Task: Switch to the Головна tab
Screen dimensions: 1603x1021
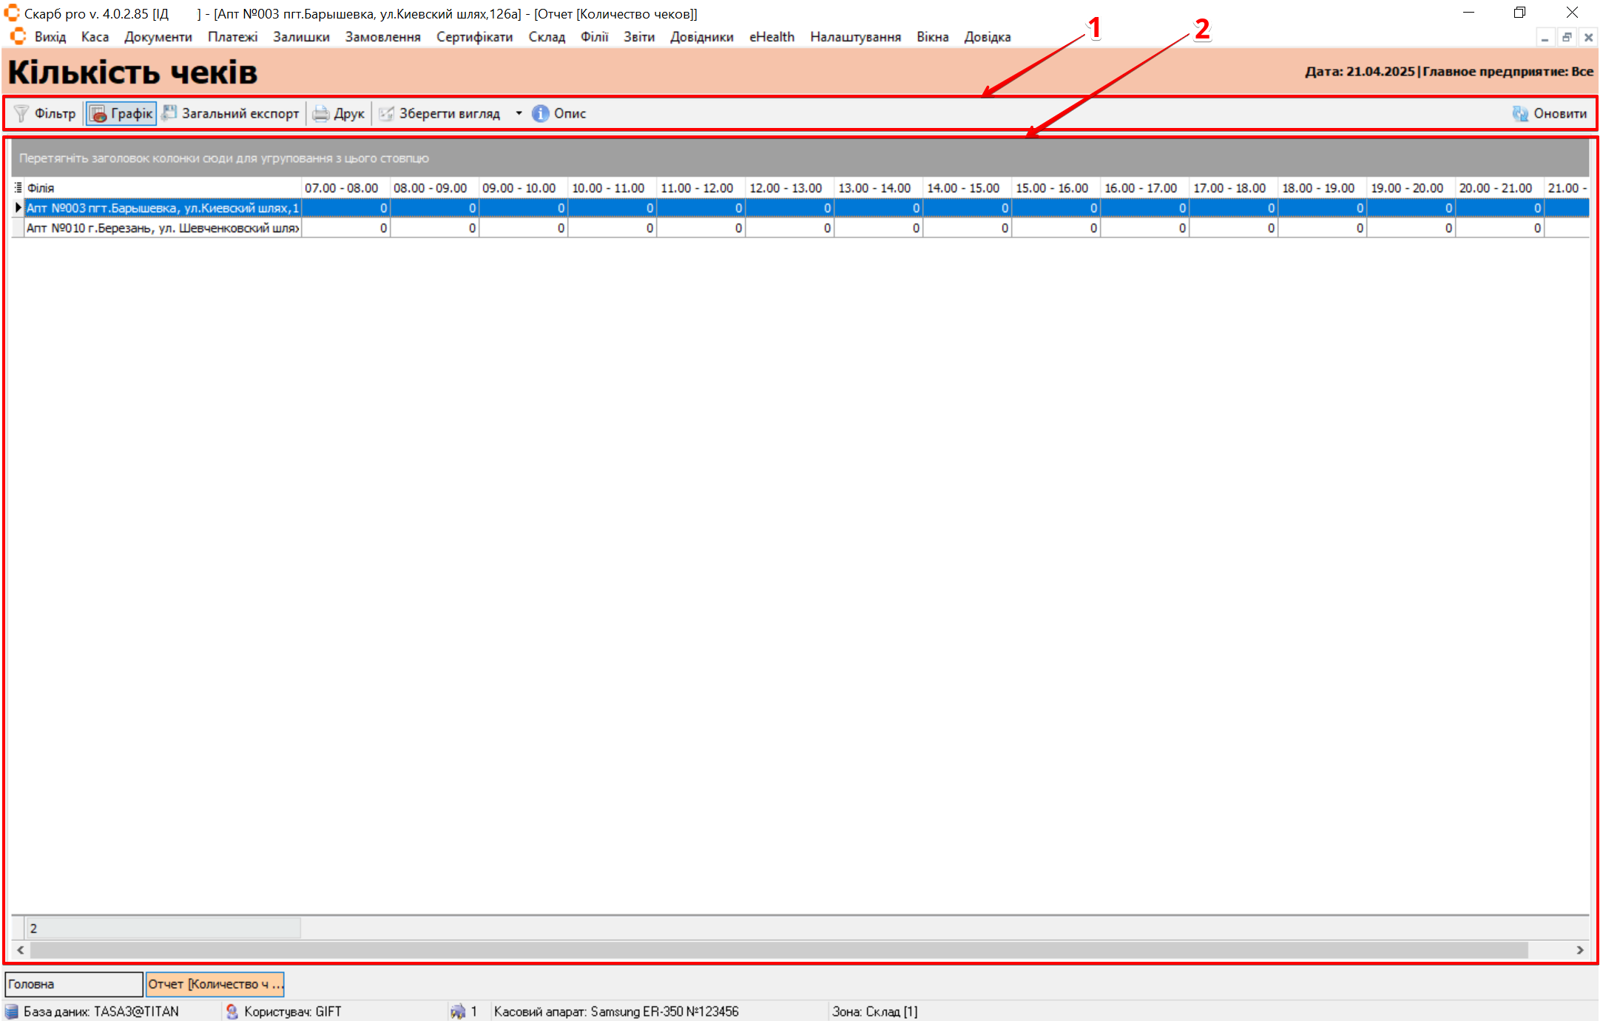Action: pyautogui.click(x=73, y=984)
